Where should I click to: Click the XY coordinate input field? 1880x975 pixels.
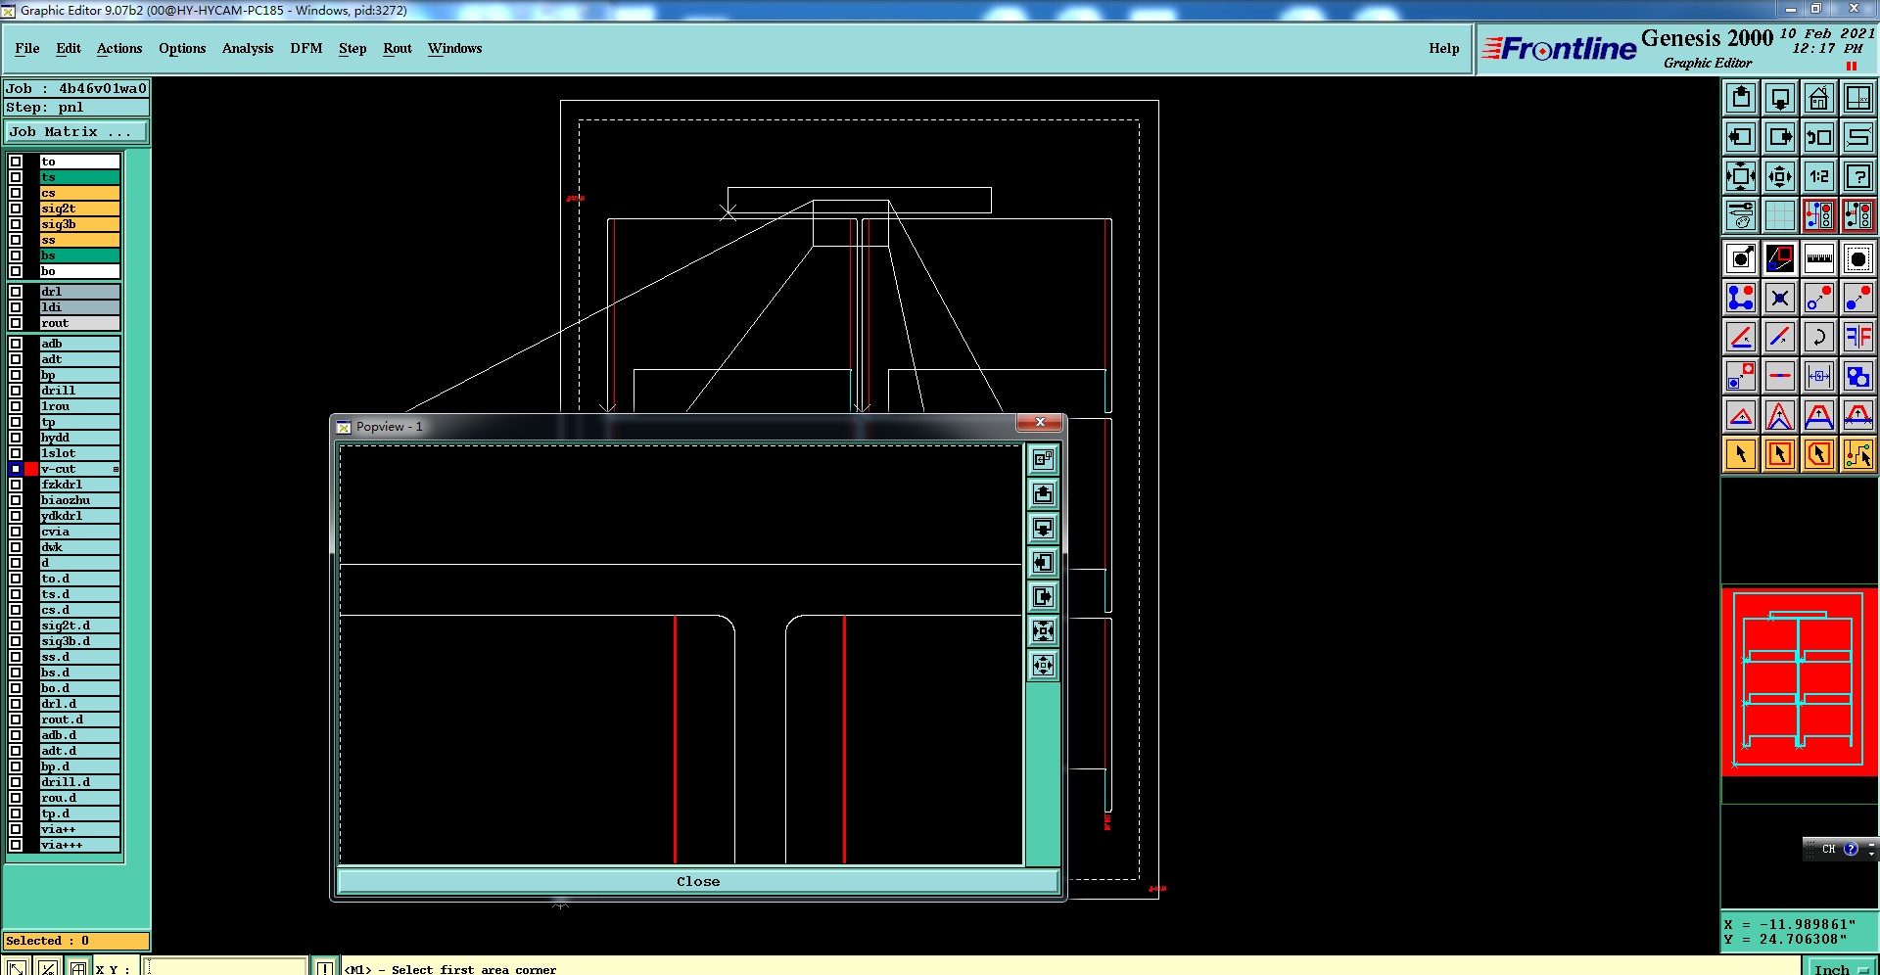coord(226,967)
